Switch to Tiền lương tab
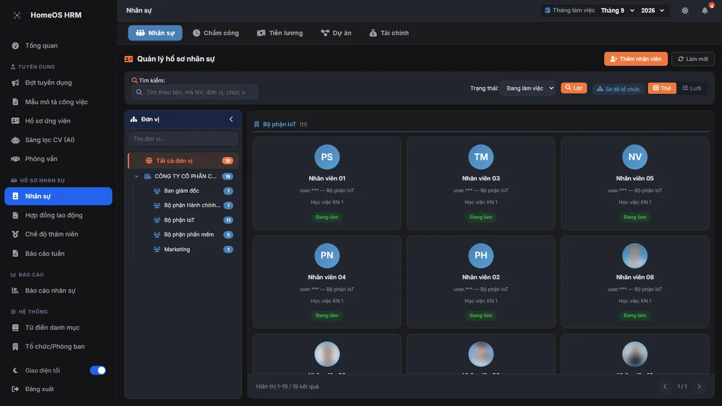 (280, 33)
